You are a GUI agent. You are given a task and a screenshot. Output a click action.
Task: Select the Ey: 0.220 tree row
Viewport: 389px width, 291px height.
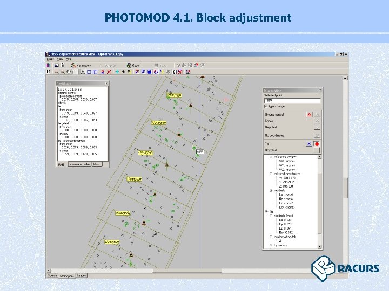pos(285,224)
